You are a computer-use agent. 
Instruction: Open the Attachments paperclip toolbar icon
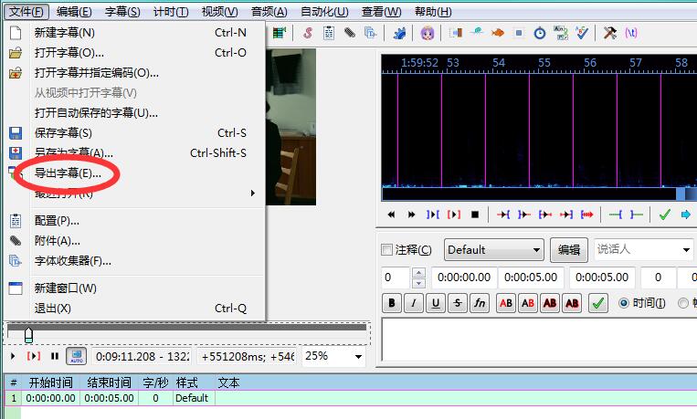click(x=349, y=33)
